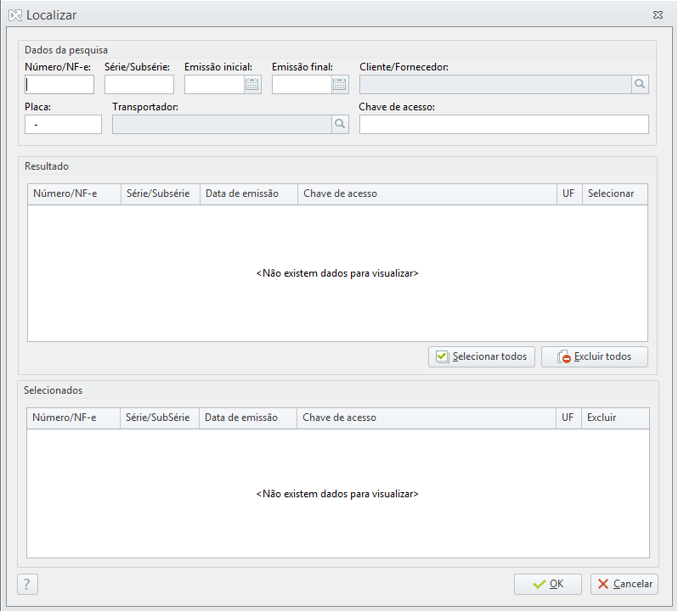The height and width of the screenshot is (611, 678).
Task: Click Excluir todos button
Action: (594, 356)
